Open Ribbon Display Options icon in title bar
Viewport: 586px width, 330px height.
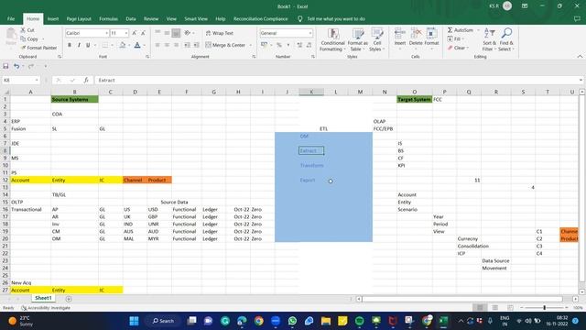pos(525,6)
